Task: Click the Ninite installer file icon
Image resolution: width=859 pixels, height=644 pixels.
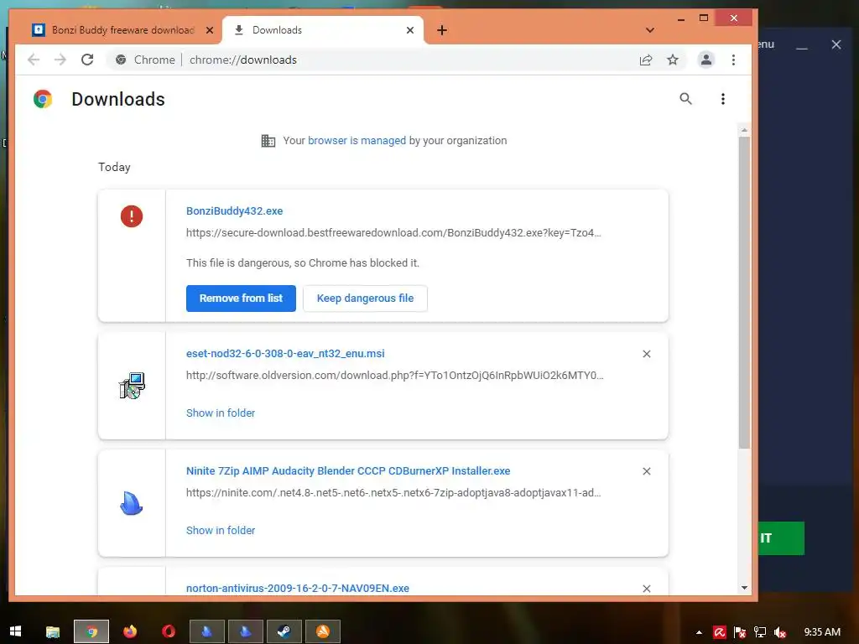Action: point(132,503)
